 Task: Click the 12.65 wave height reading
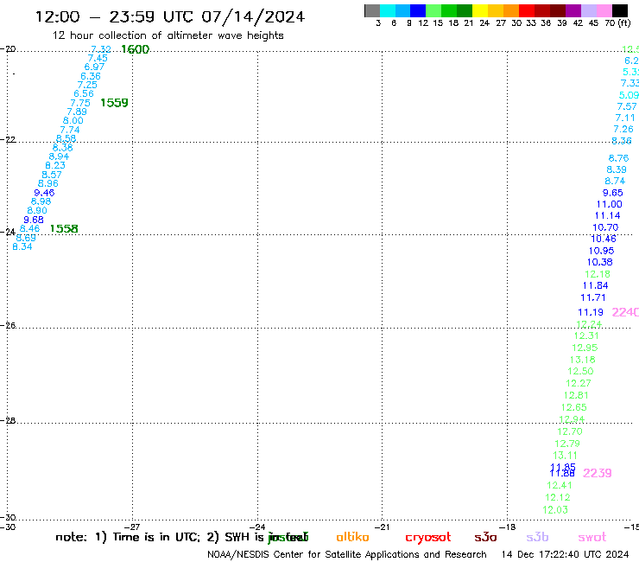click(x=574, y=408)
